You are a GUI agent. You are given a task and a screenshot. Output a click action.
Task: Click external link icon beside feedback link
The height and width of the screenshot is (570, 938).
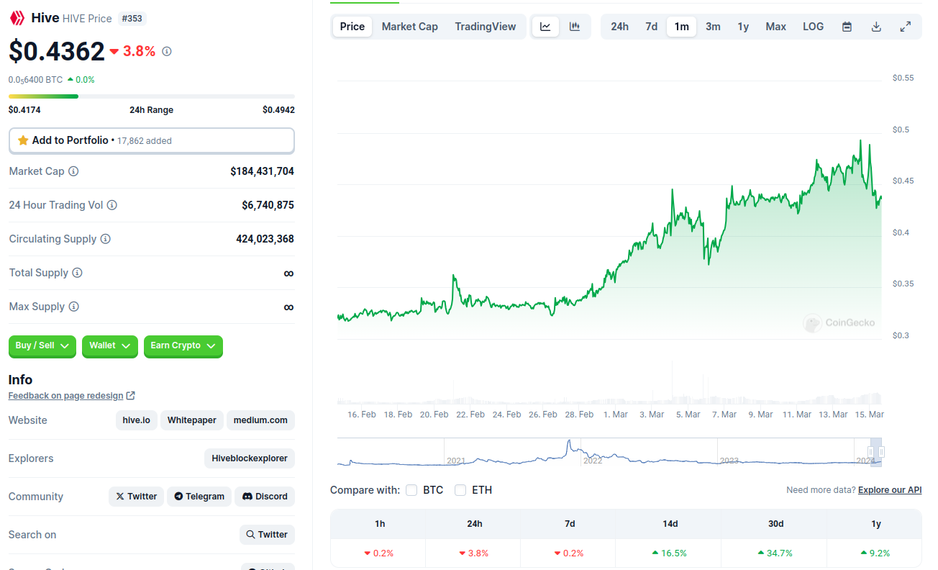[x=130, y=396]
